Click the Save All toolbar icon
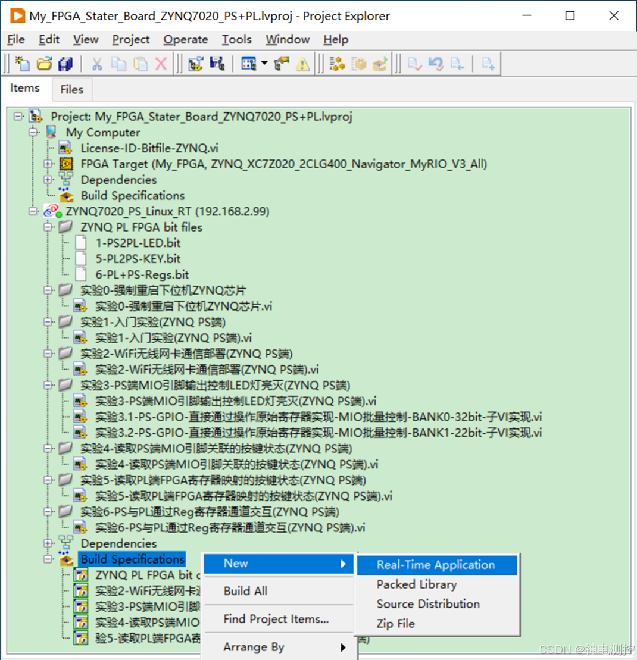The image size is (637, 660). pyautogui.click(x=65, y=64)
